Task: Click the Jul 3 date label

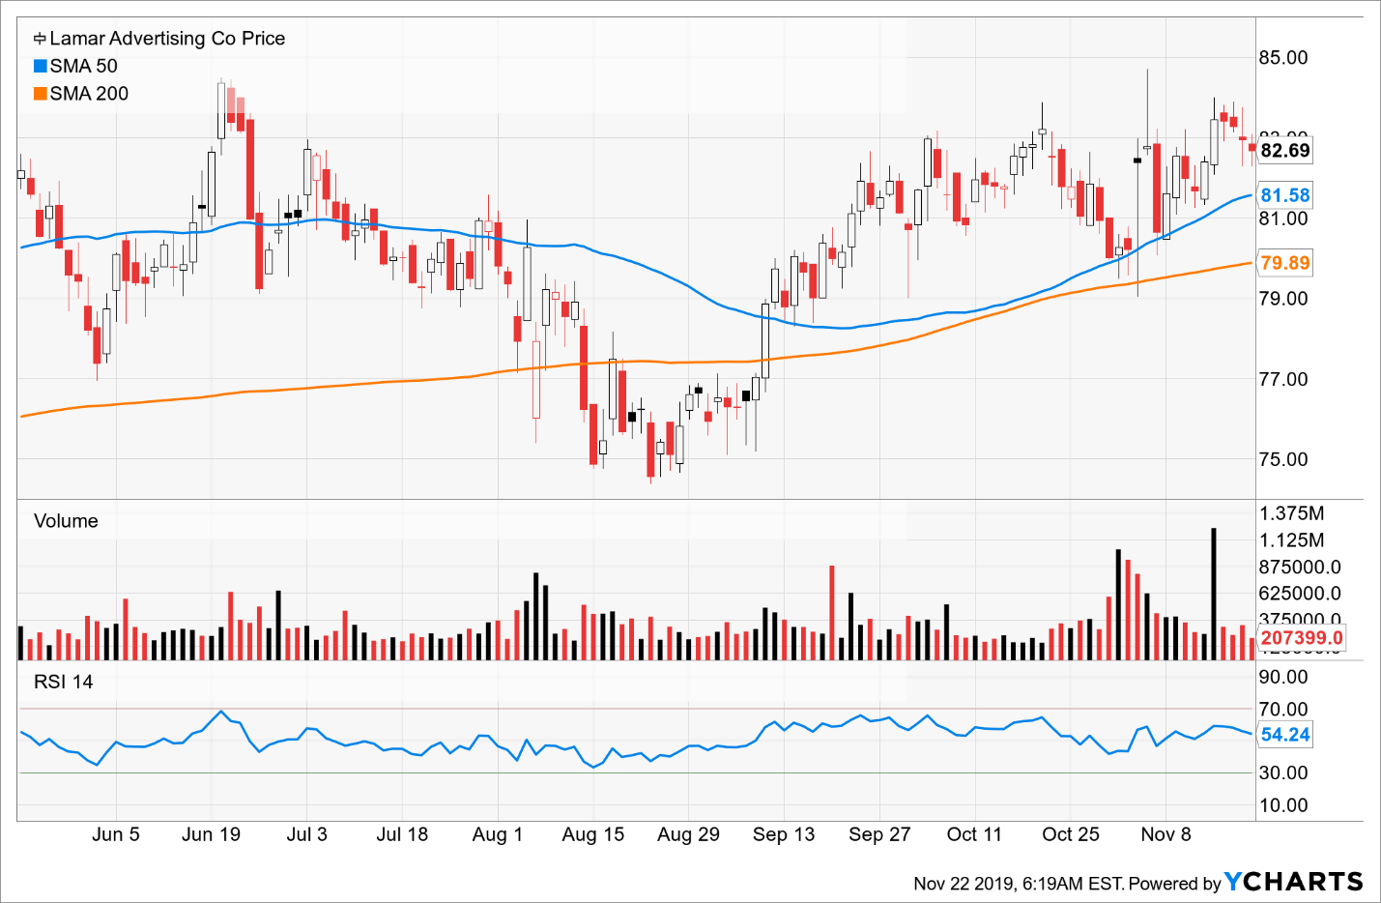Action: (306, 834)
